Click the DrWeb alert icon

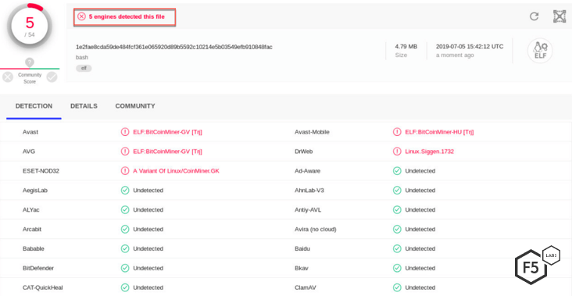[397, 152]
